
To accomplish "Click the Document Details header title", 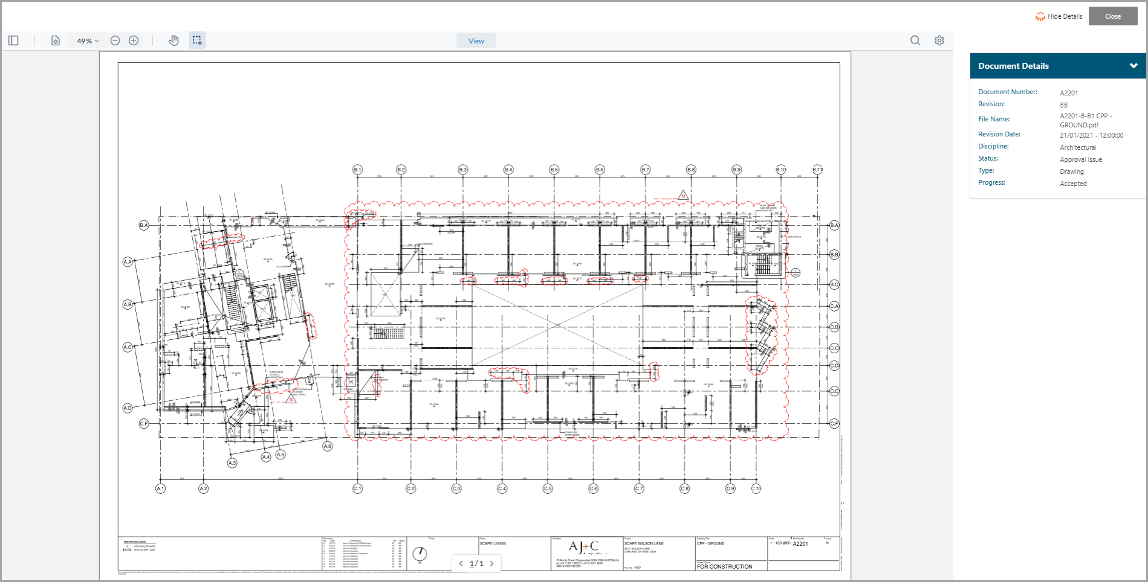I will point(1013,66).
